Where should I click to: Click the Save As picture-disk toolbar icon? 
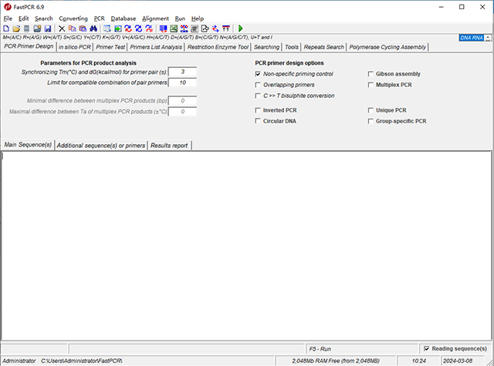pyautogui.click(x=37, y=29)
